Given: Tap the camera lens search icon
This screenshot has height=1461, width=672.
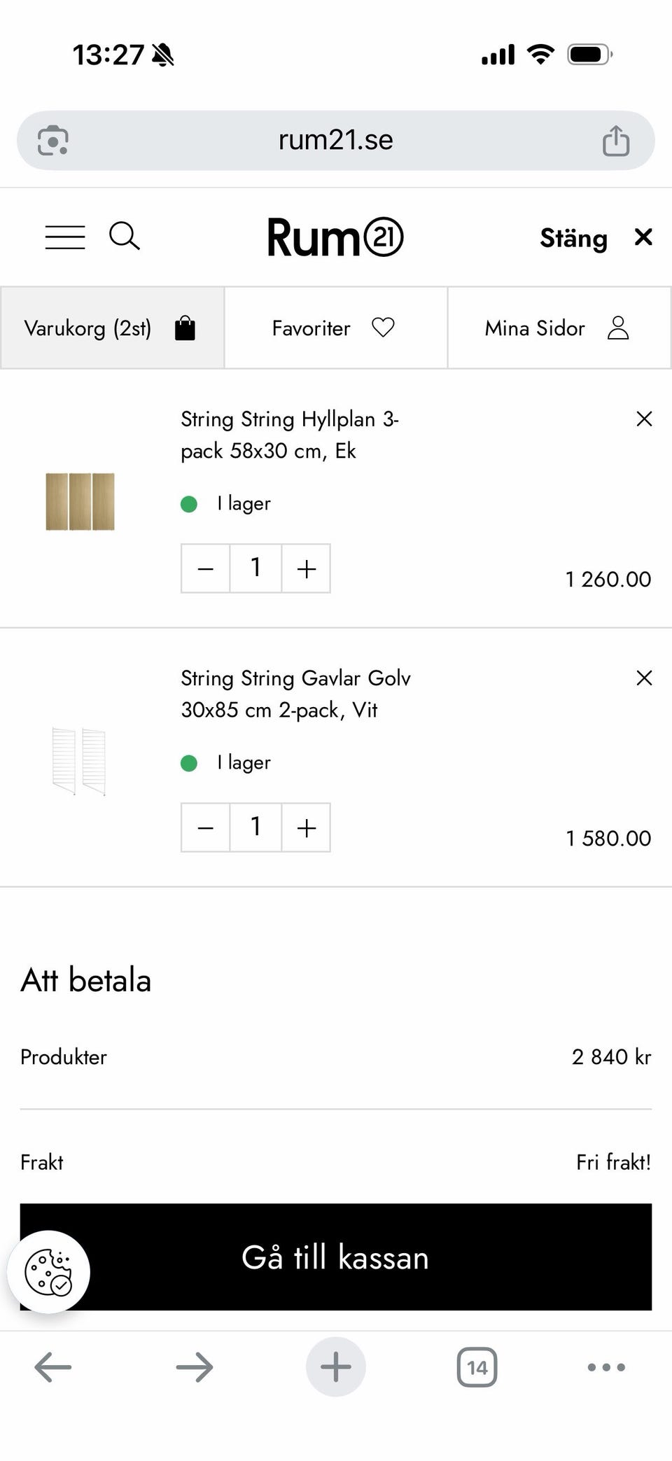Looking at the screenshot, I should [x=53, y=141].
